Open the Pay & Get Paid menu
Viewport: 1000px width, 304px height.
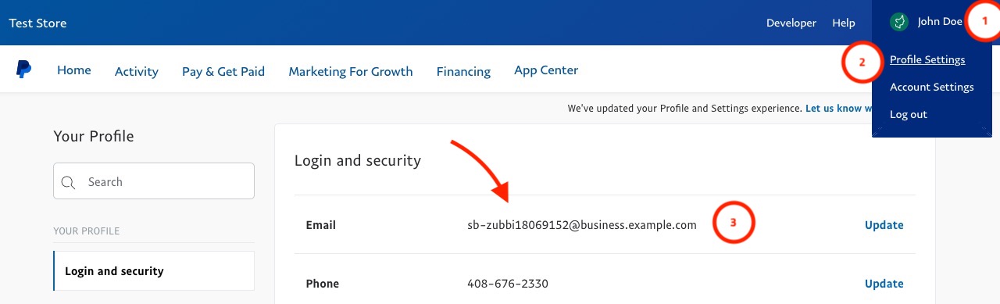click(x=223, y=71)
